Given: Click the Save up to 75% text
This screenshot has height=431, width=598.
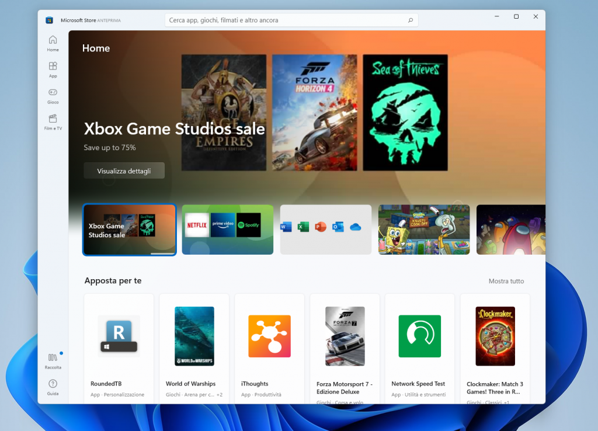Looking at the screenshot, I should tap(110, 148).
